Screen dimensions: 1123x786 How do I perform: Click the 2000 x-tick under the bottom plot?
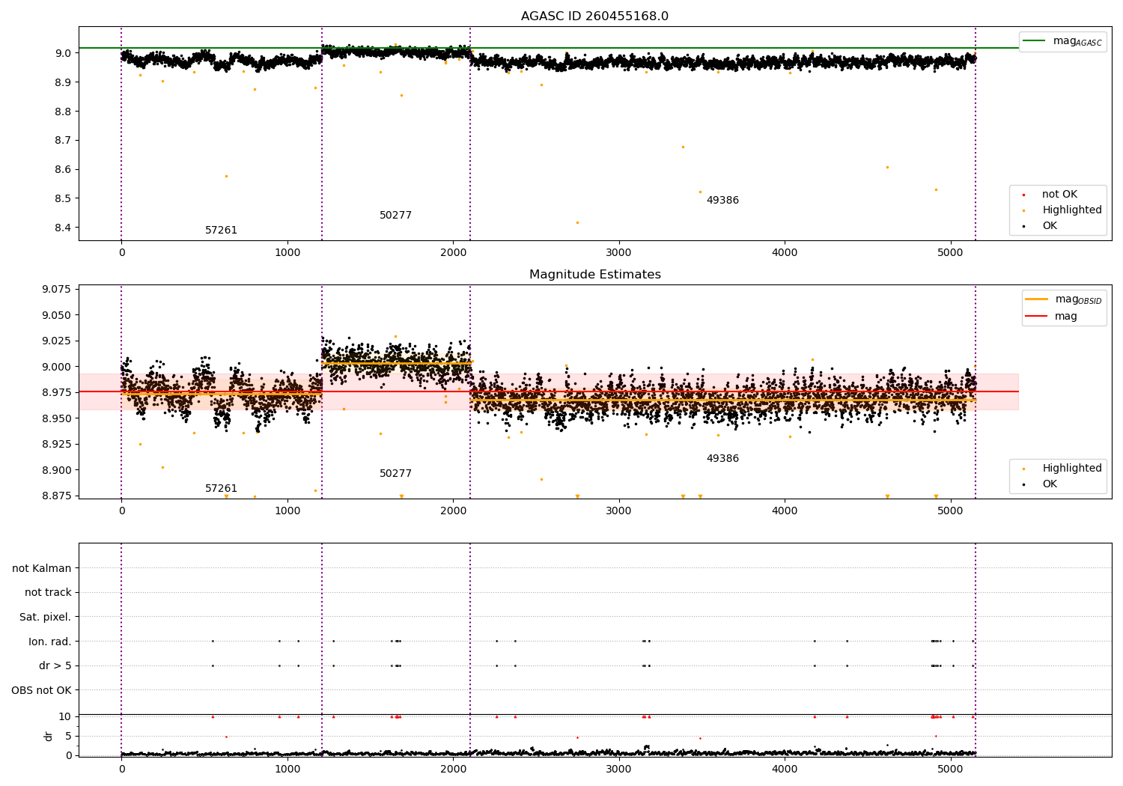tap(453, 769)
